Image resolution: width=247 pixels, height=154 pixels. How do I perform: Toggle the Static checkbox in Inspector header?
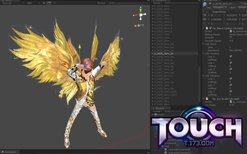coord(241,3)
